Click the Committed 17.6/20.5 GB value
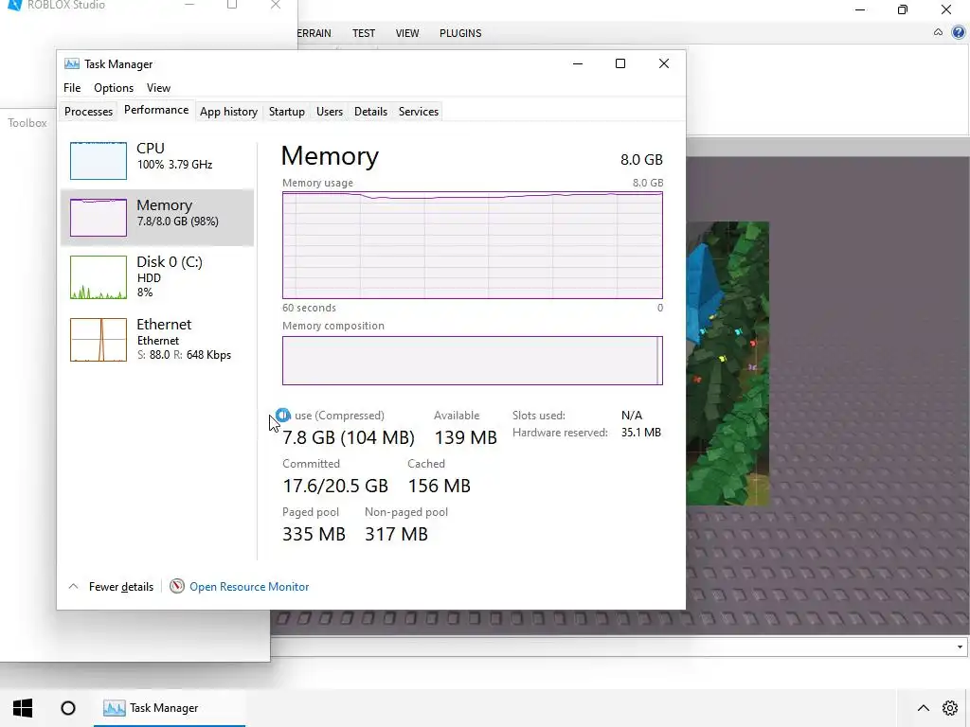 pyautogui.click(x=335, y=486)
